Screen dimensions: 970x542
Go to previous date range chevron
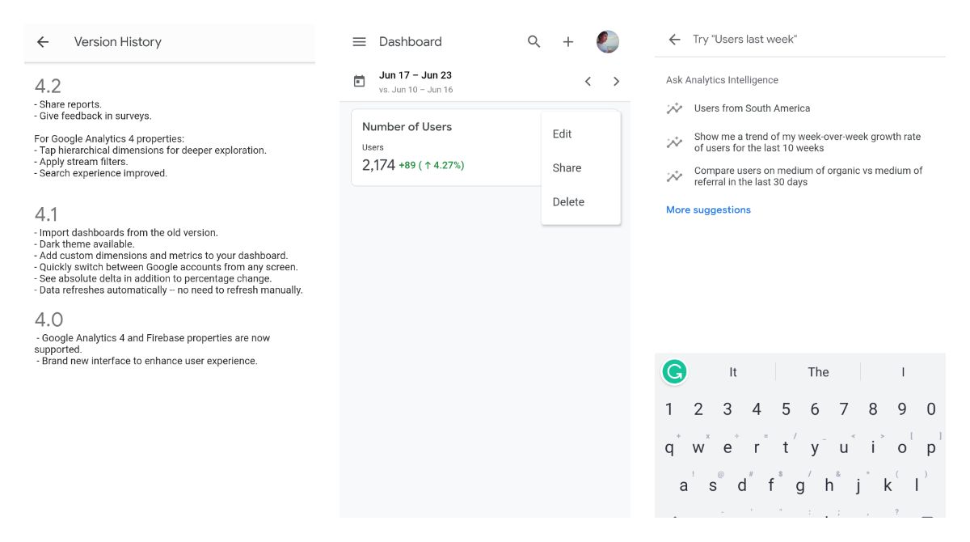click(588, 82)
